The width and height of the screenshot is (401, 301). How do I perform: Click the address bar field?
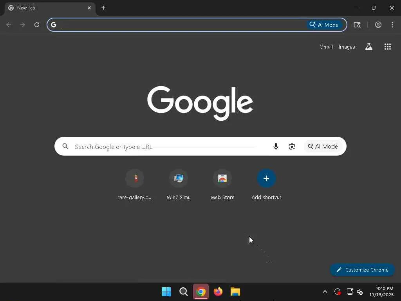point(197,25)
